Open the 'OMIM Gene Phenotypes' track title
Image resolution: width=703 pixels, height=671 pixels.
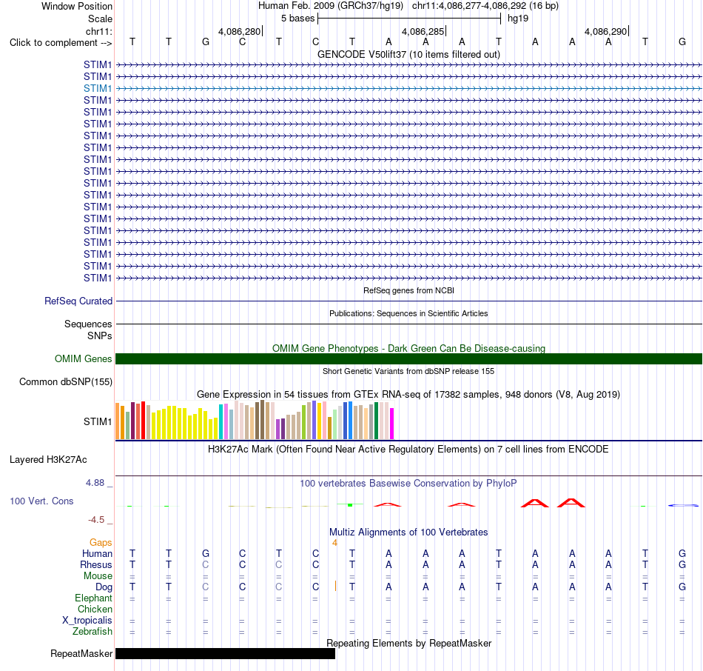pyautogui.click(x=408, y=348)
